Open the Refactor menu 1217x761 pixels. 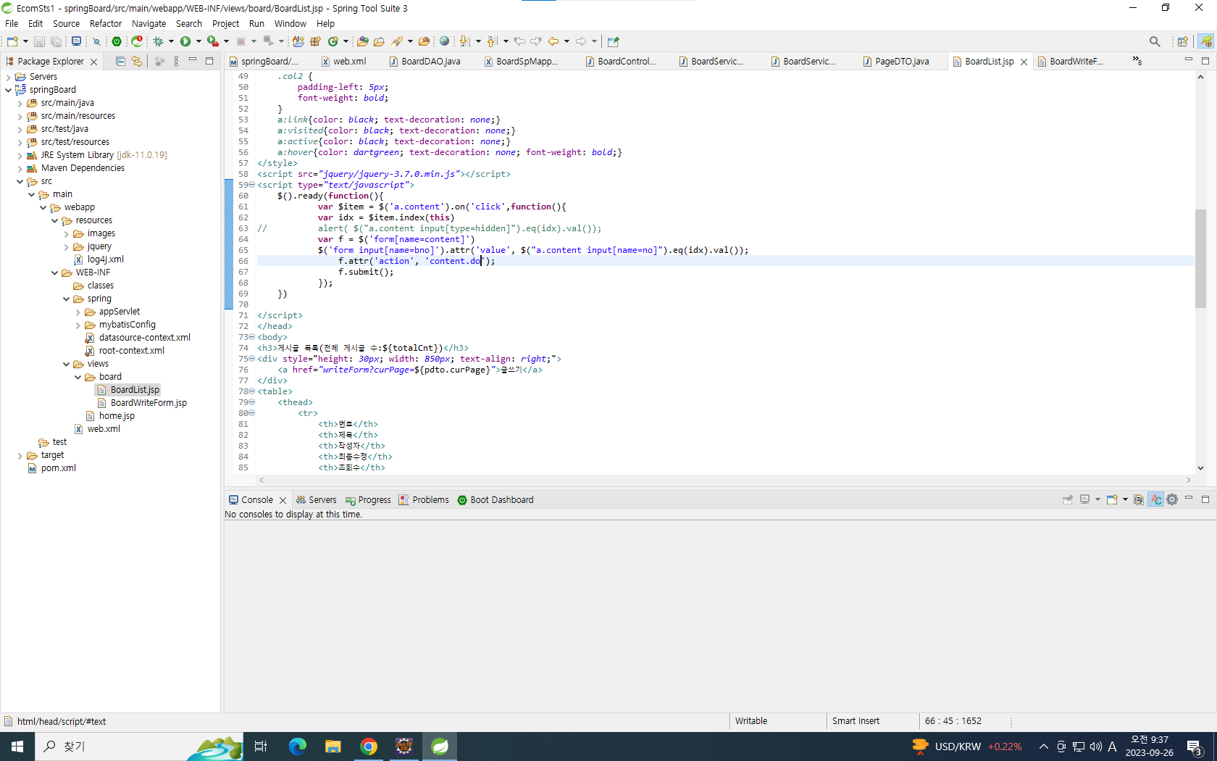coord(106,23)
